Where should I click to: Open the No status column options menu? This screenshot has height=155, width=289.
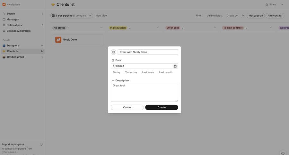[x=101, y=28]
